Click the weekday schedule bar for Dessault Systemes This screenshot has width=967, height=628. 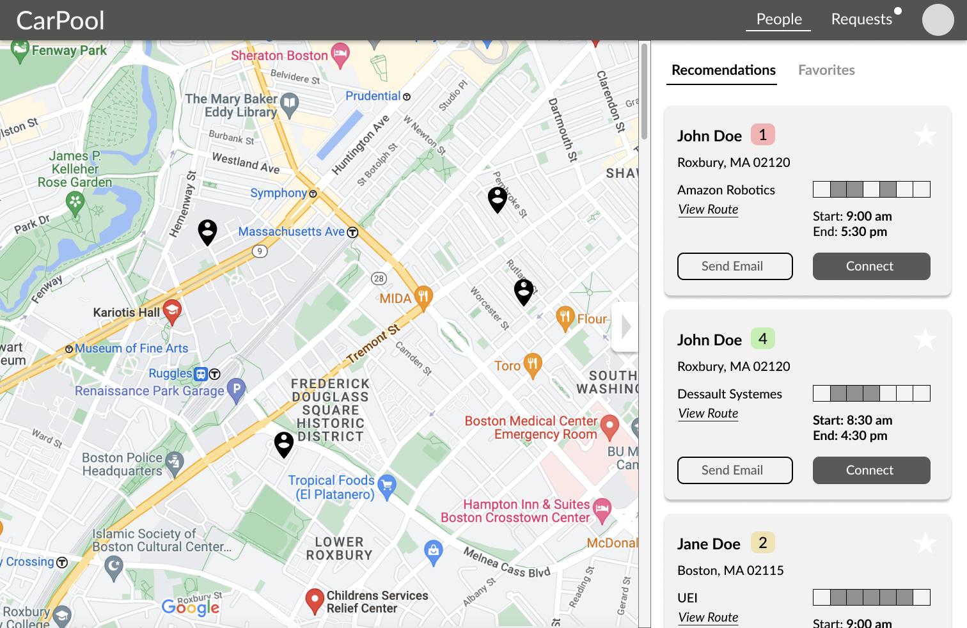[x=871, y=393]
